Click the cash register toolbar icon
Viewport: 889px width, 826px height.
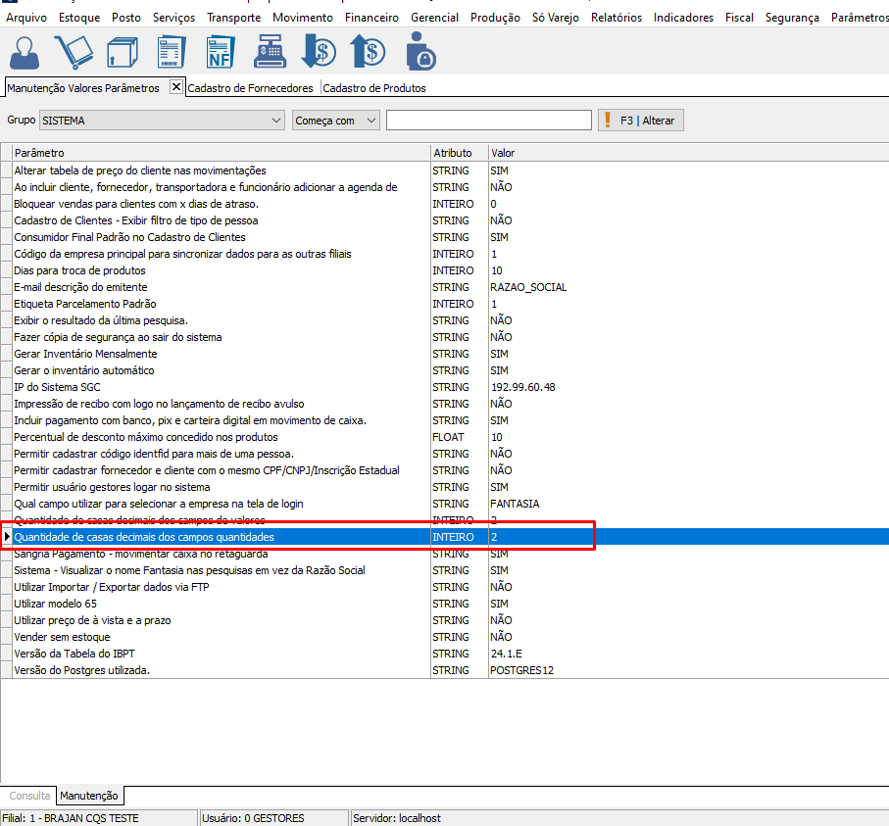pos(270,52)
